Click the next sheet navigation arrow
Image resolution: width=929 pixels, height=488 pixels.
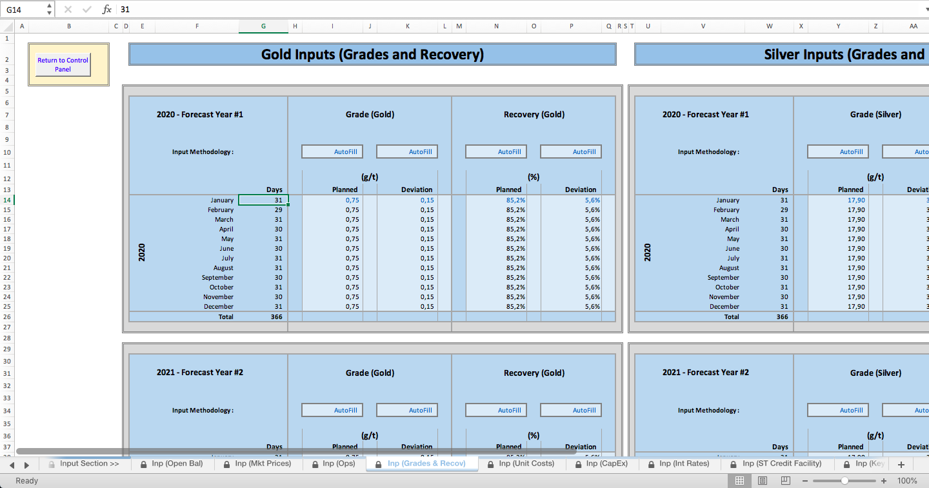(x=26, y=465)
